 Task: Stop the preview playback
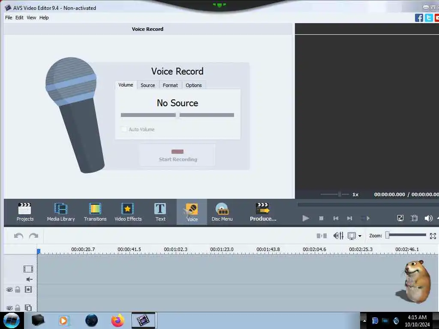pos(321,218)
